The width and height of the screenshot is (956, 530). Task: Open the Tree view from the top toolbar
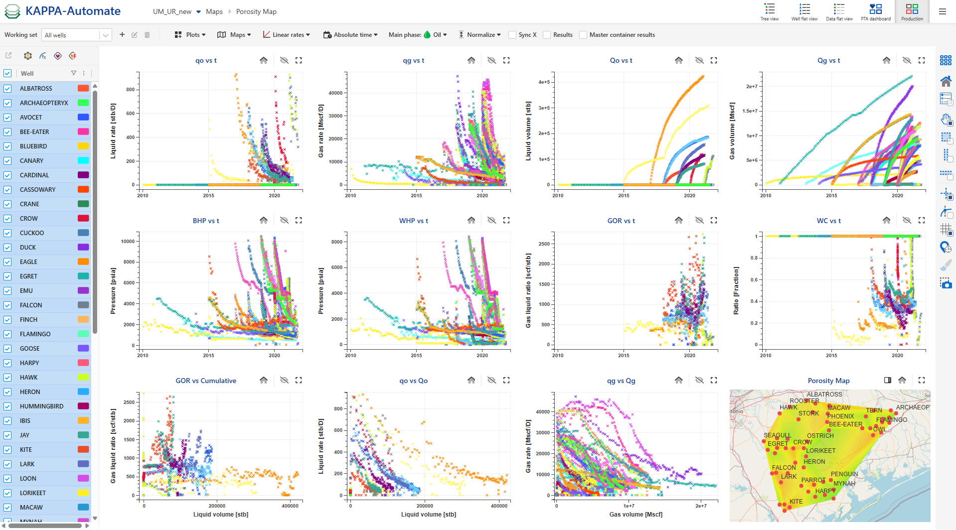coord(770,11)
